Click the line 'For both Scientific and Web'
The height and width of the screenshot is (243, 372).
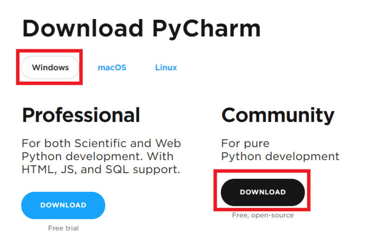pyautogui.click(x=101, y=143)
